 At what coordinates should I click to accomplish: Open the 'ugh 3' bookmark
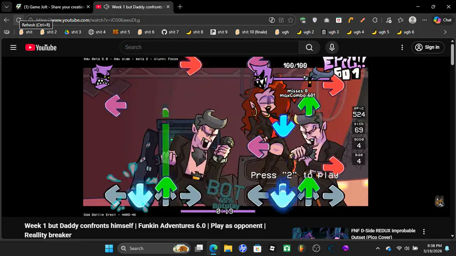click(x=330, y=32)
